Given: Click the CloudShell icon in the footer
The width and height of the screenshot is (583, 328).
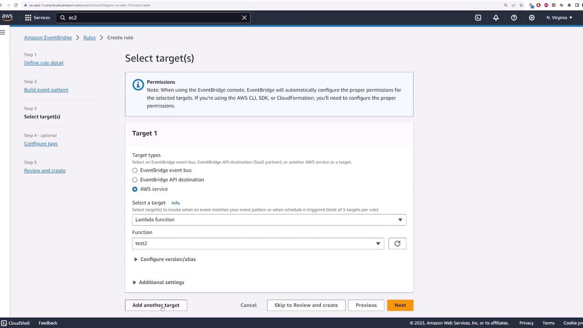Looking at the screenshot, I should coord(4,323).
